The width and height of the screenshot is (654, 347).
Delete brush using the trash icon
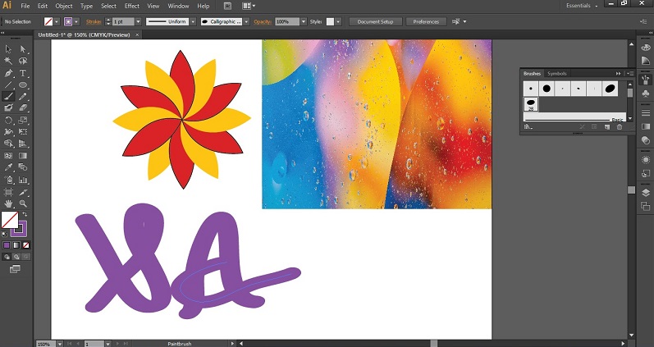point(620,127)
